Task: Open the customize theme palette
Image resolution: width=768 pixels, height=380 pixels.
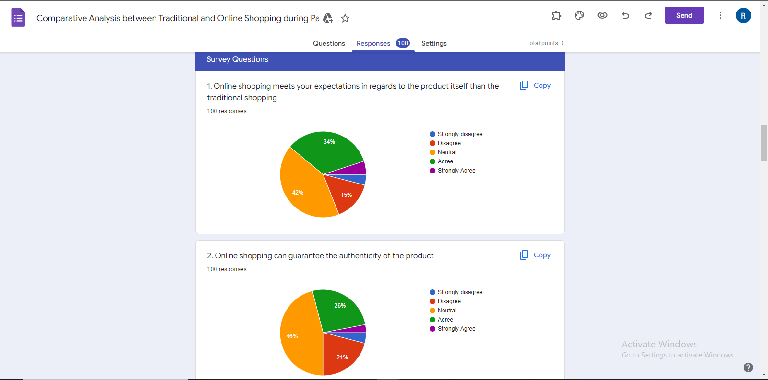Action: point(579,15)
